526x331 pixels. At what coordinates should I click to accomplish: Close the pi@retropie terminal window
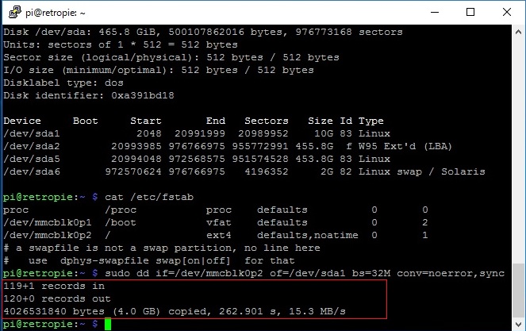click(506, 13)
